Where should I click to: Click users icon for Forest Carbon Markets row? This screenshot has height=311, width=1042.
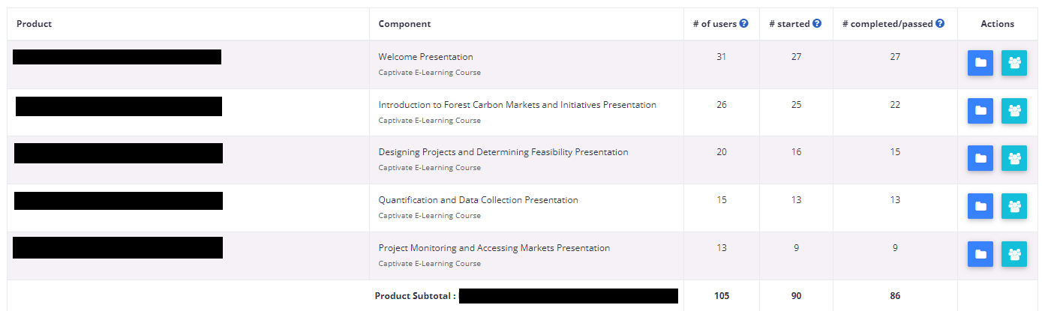tap(1014, 111)
